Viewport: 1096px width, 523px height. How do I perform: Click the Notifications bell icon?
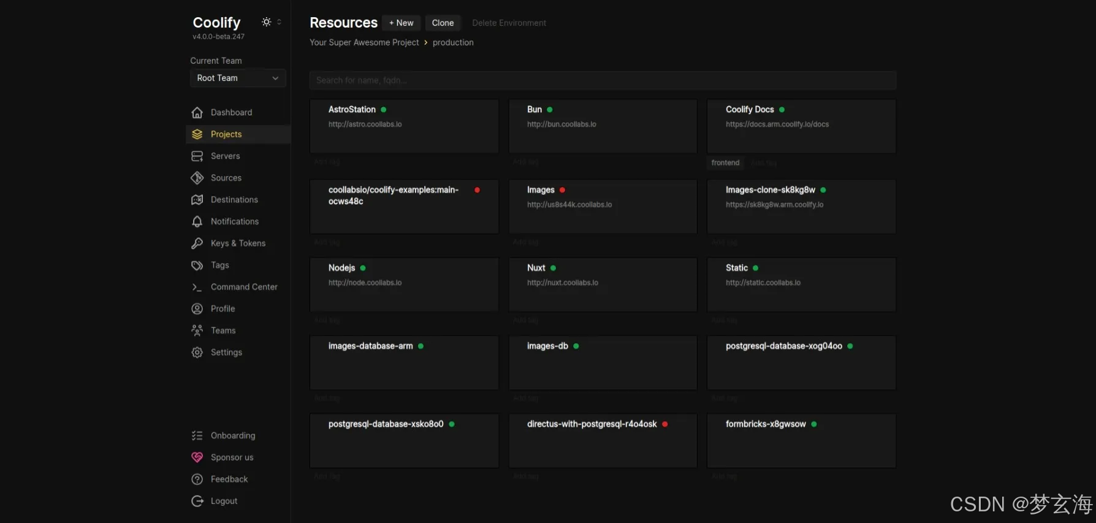click(x=197, y=221)
